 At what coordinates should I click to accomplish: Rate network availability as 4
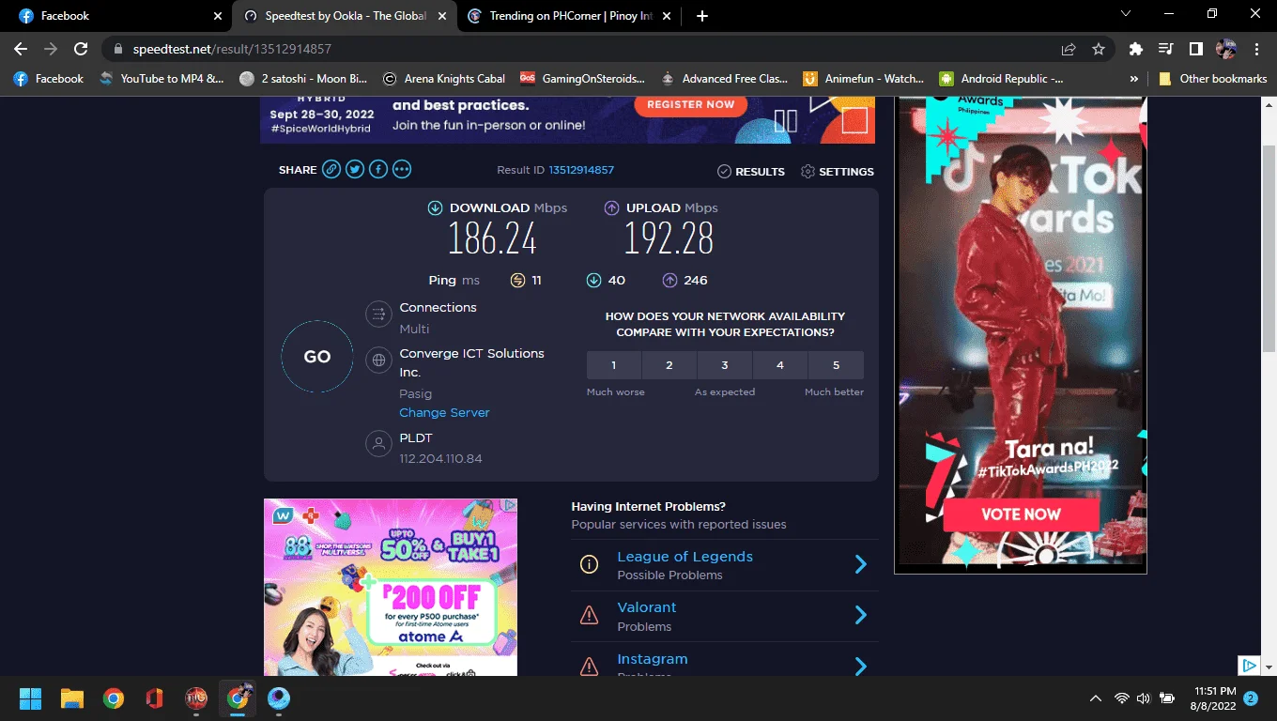coord(780,365)
